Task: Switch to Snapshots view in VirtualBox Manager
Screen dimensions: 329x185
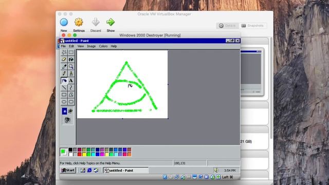Action: [253, 26]
